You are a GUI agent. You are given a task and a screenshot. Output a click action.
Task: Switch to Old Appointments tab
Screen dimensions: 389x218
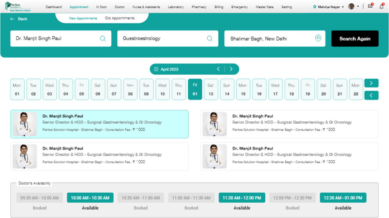click(120, 18)
